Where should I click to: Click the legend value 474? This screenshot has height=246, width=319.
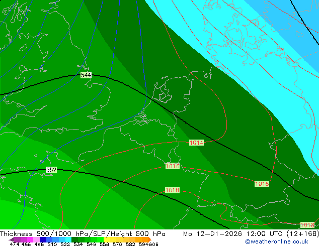tap(15, 244)
